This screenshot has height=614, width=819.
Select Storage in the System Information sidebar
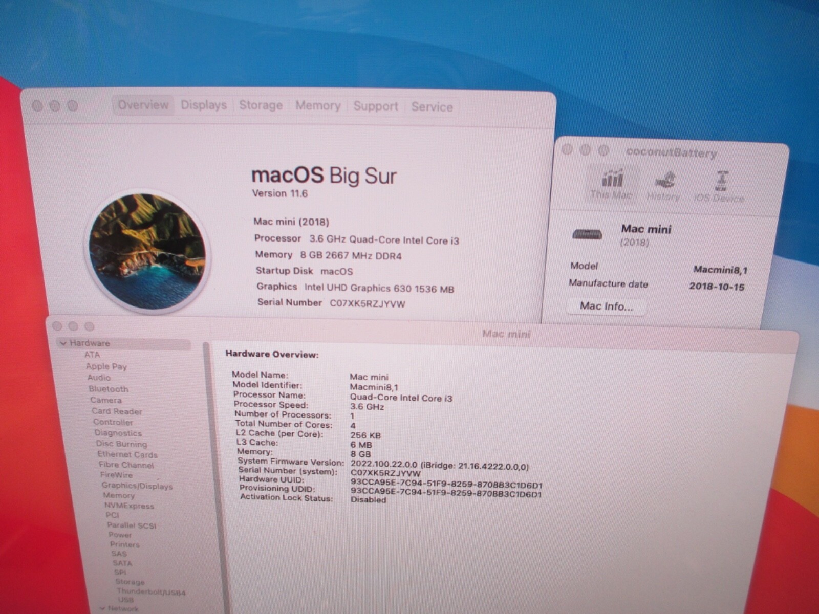130,582
